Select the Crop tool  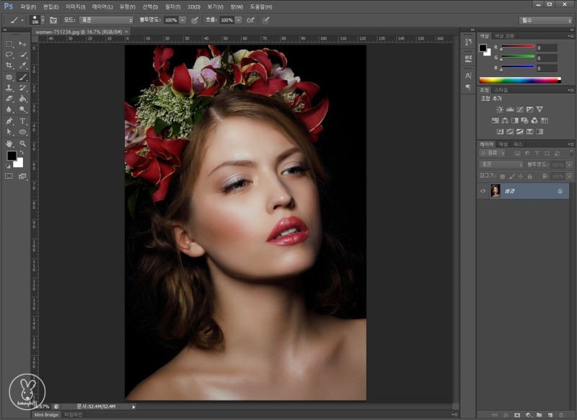(9, 66)
